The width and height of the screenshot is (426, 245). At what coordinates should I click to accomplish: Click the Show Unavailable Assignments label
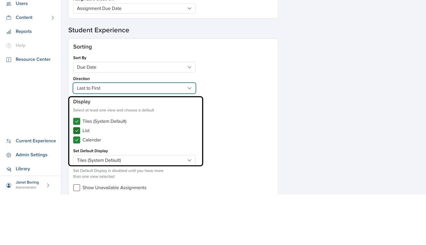(114, 188)
